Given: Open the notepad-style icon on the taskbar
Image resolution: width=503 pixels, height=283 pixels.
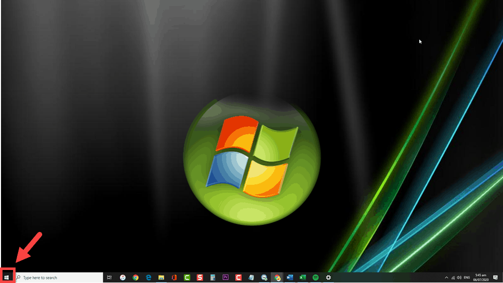Looking at the screenshot, I should tap(251, 277).
